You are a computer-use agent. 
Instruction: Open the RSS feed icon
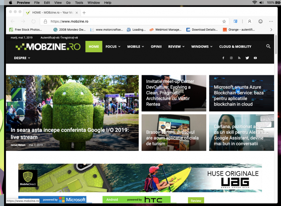239,58
